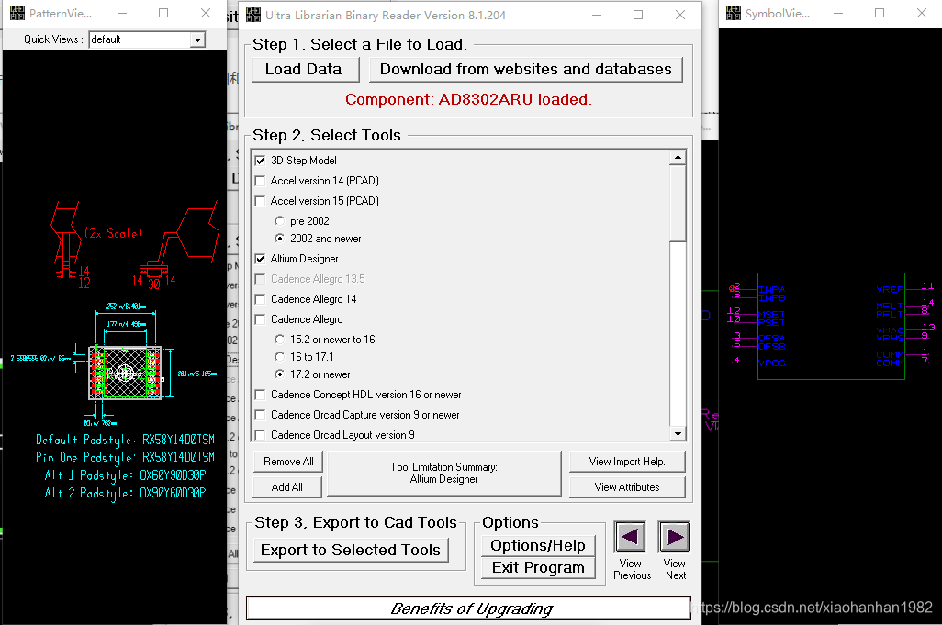Click the Remove All button

point(287,461)
